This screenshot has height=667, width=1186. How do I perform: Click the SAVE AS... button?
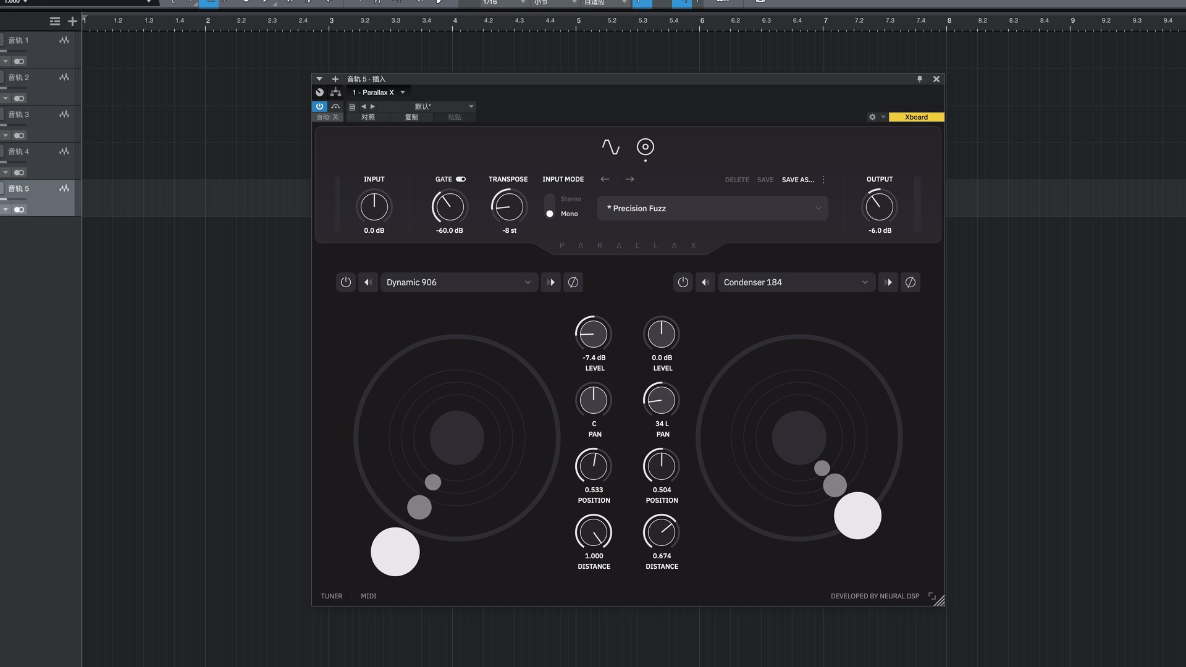pyautogui.click(x=797, y=180)
